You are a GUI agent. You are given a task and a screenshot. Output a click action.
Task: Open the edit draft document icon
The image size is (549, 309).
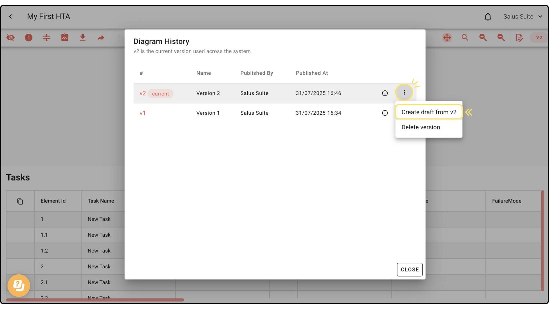pyautogui.click(x=519, y=37)
